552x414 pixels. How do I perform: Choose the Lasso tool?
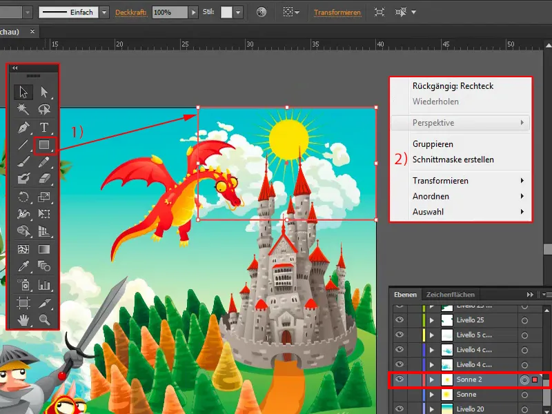click(44, 109)
